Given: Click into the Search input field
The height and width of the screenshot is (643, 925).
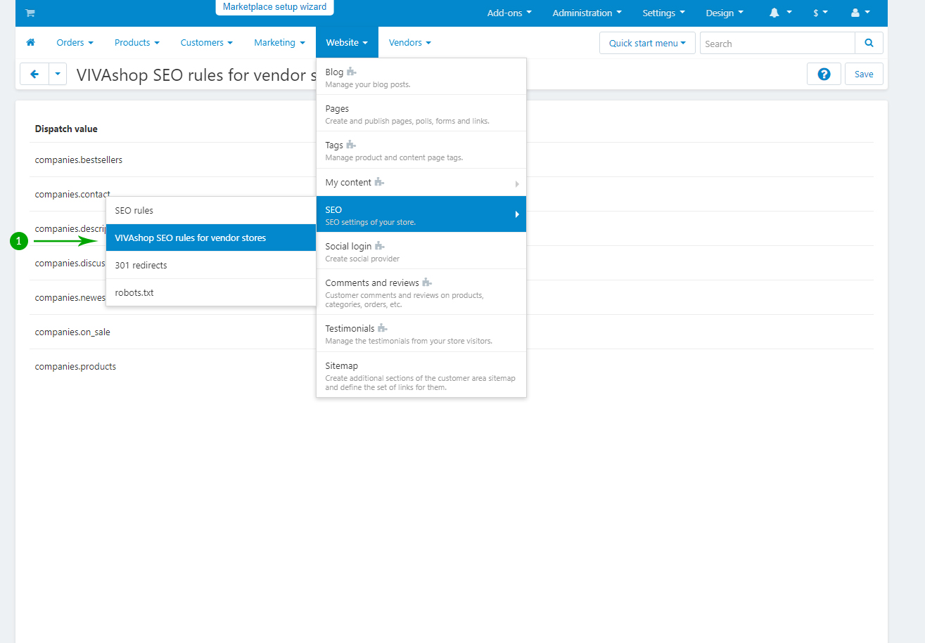Looking at the screenshot, I should point(777,43).
